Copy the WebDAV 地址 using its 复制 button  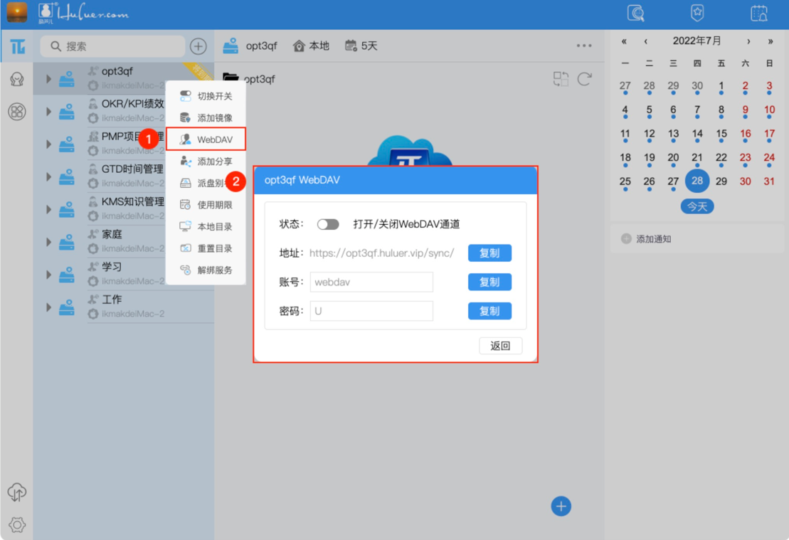point(489,253)
